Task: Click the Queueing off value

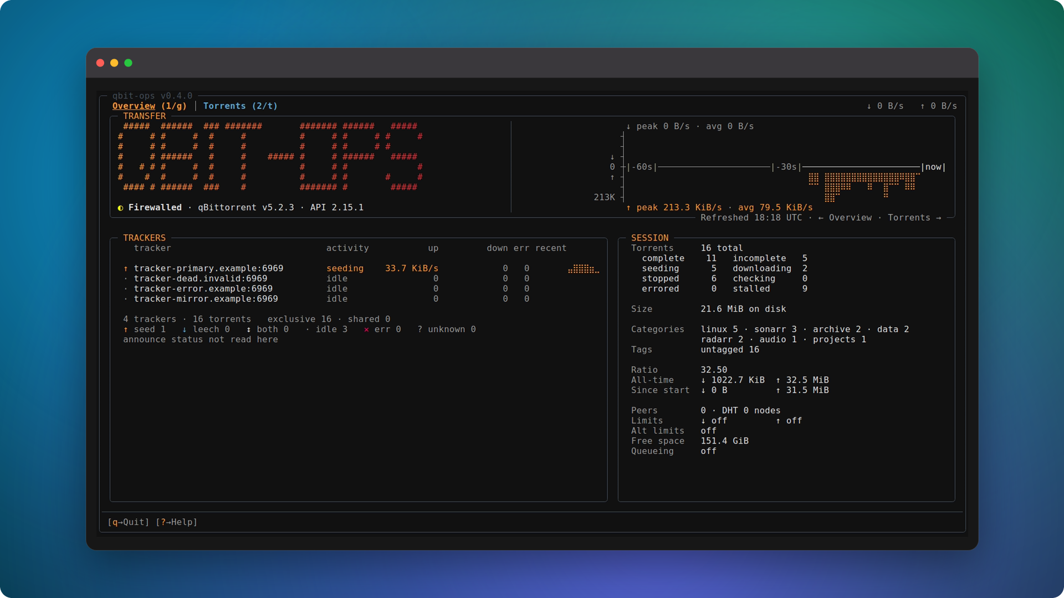Action: click(708, 451)
